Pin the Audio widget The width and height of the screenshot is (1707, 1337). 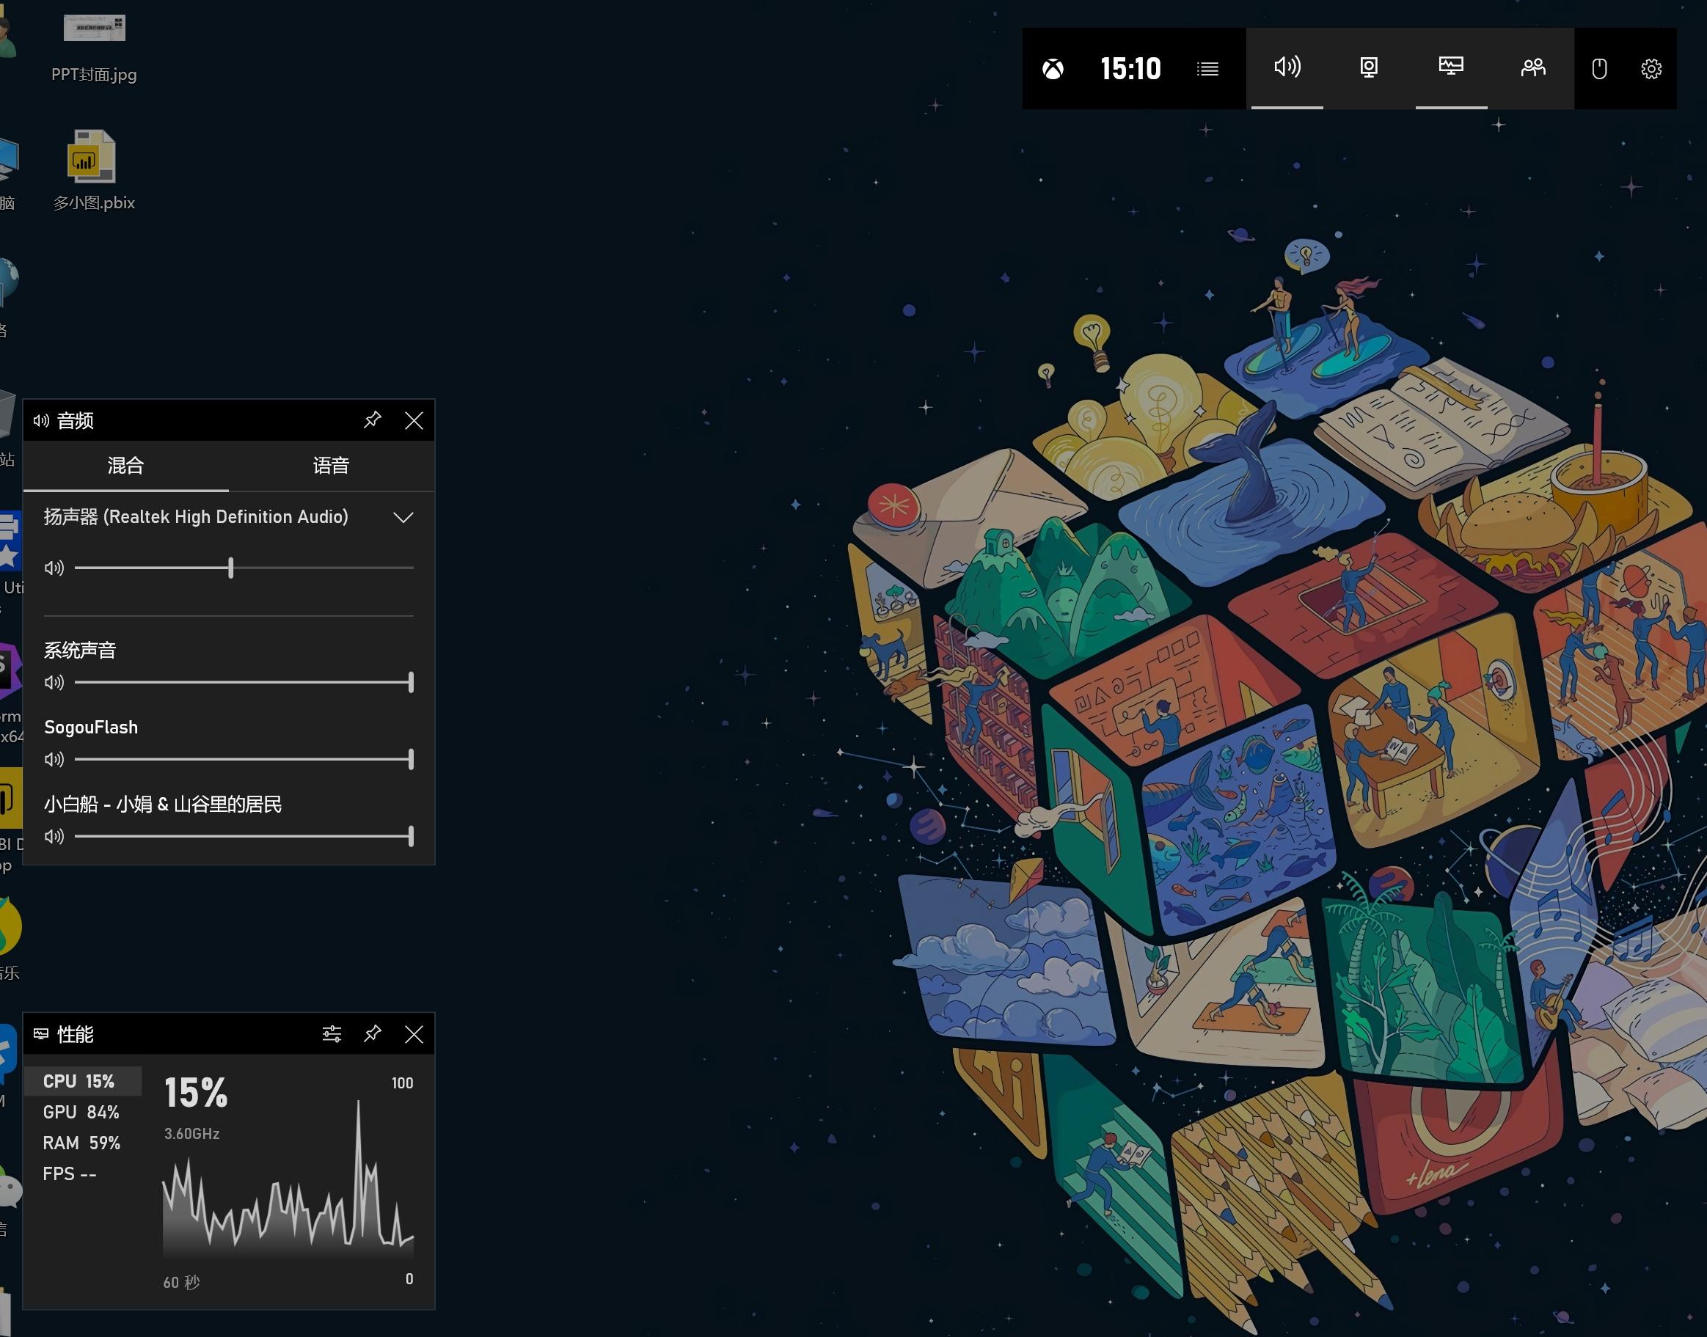pyautogui.click(x=372, y=420)
